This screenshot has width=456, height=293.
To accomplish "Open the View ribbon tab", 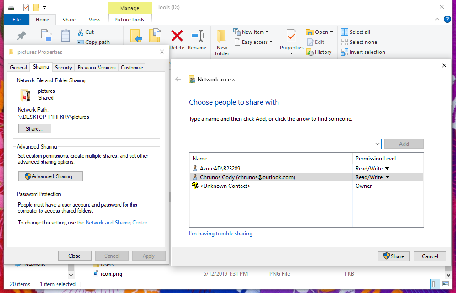I will click(x=94, y=20).
